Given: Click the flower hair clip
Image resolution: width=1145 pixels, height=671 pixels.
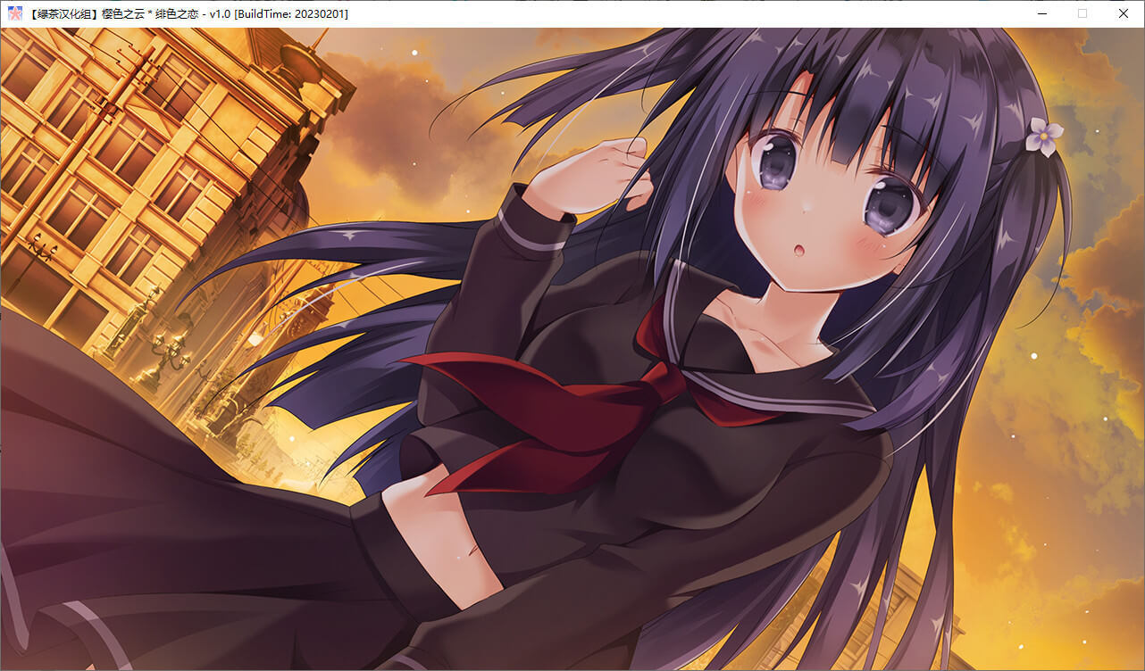Looking at the screenshot, I should pyautogui.click(x=1043, y=136).
